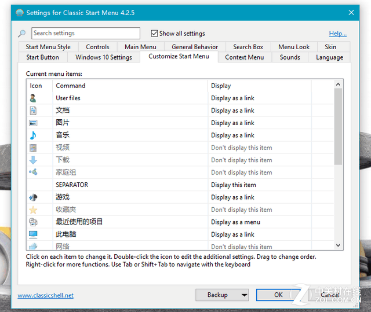This screenshot has width=371, height=312.
Task: Select the 图片 command cell
Action: 130,123
